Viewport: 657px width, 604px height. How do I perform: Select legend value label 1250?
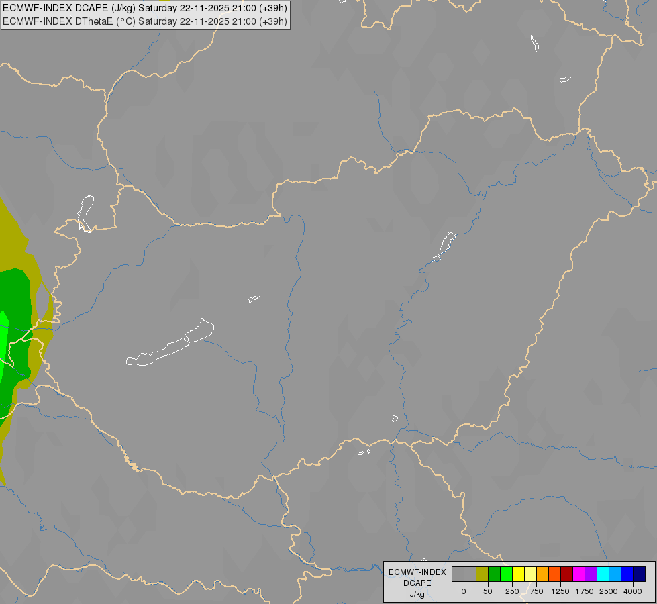tap(560, 591)
